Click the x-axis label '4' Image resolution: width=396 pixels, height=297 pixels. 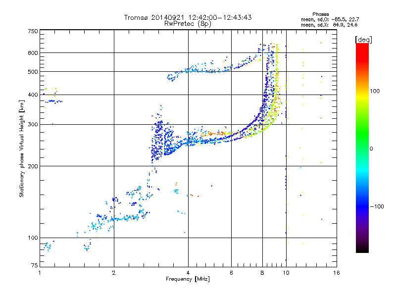188,273
